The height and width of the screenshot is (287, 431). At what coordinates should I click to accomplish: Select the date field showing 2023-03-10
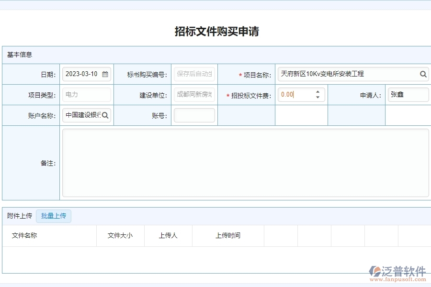[x=82, y=74]
